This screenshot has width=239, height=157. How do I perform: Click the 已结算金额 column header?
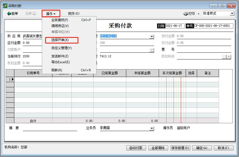(110, 73)
